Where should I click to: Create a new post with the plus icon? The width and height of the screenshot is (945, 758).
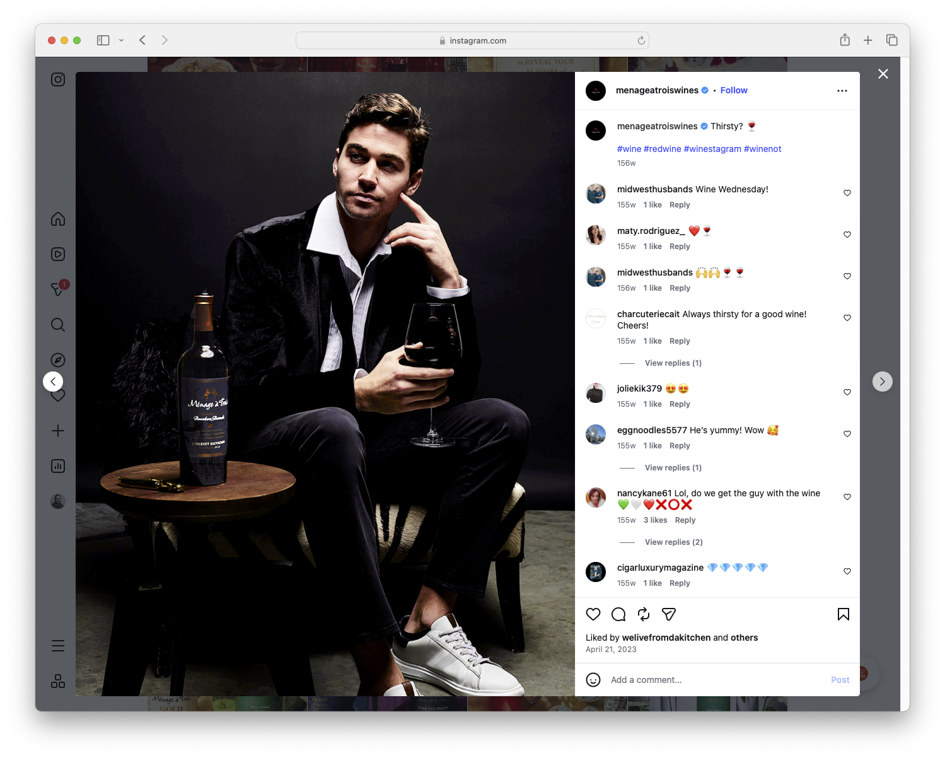[57, 431]
